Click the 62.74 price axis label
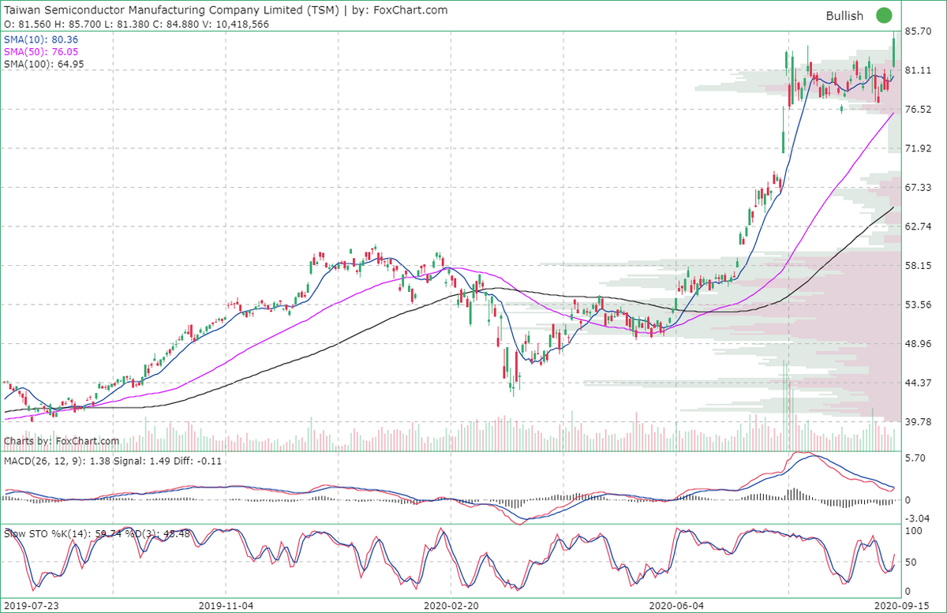 click(x=919, y=226)
